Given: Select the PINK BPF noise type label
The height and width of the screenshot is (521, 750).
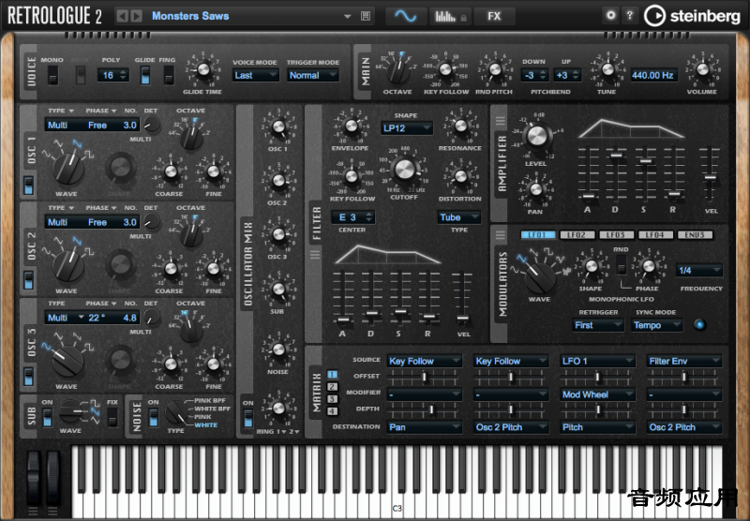Looking at the screenshot, I should point(210,400).
